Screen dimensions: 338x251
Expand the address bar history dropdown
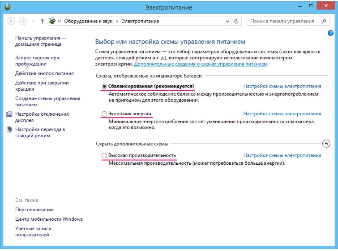click(x=227, y=21)
